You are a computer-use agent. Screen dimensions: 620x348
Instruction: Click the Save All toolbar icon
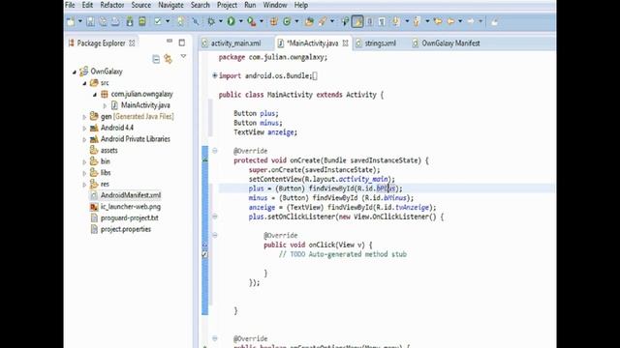pos(103,21)
